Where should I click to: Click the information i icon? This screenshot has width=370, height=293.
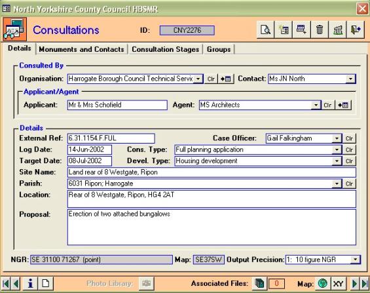[x=30, y=284]
